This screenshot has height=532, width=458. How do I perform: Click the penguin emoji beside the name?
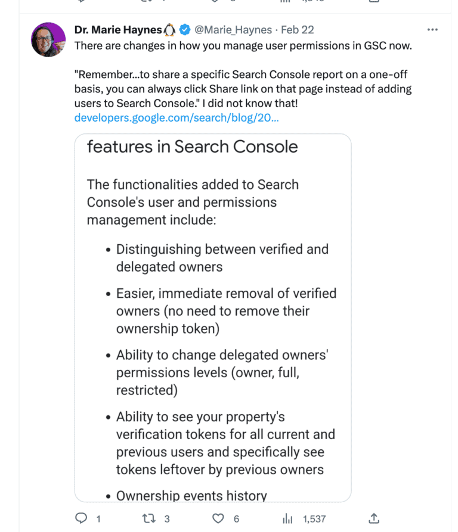click(170, 30)
